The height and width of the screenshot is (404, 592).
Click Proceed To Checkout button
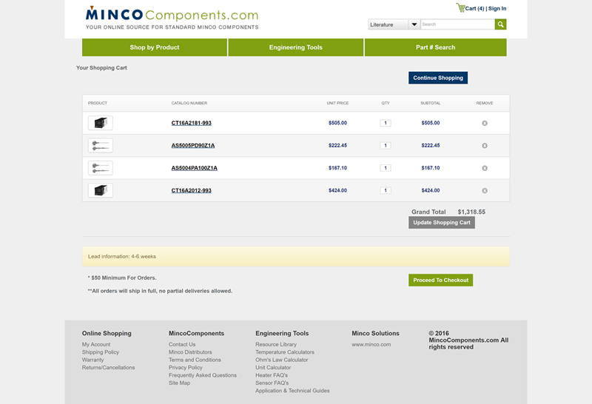coord(440,280)
